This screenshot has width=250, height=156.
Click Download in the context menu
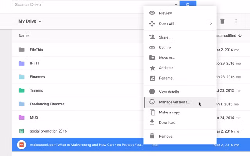[167, 122]
